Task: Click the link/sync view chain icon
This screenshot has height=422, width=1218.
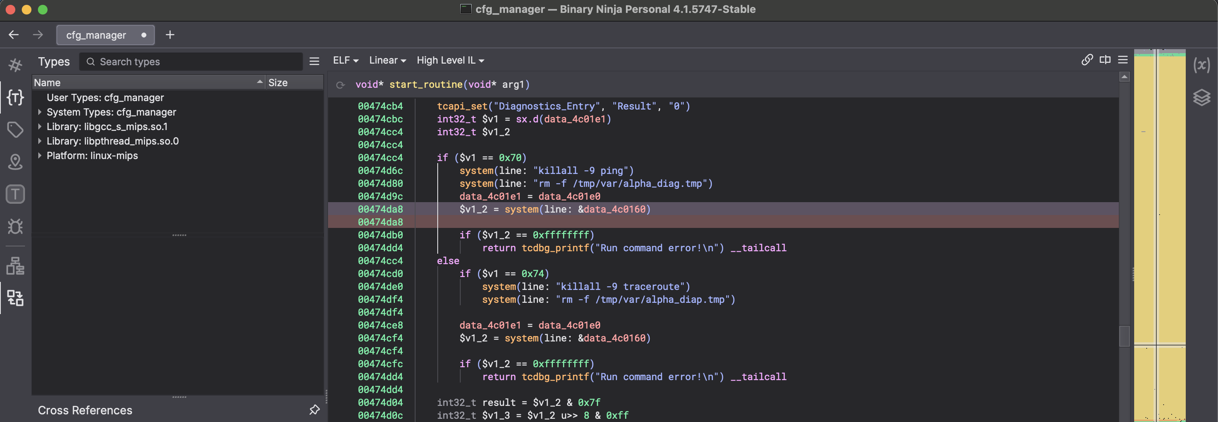Action: pos(1087,60)
